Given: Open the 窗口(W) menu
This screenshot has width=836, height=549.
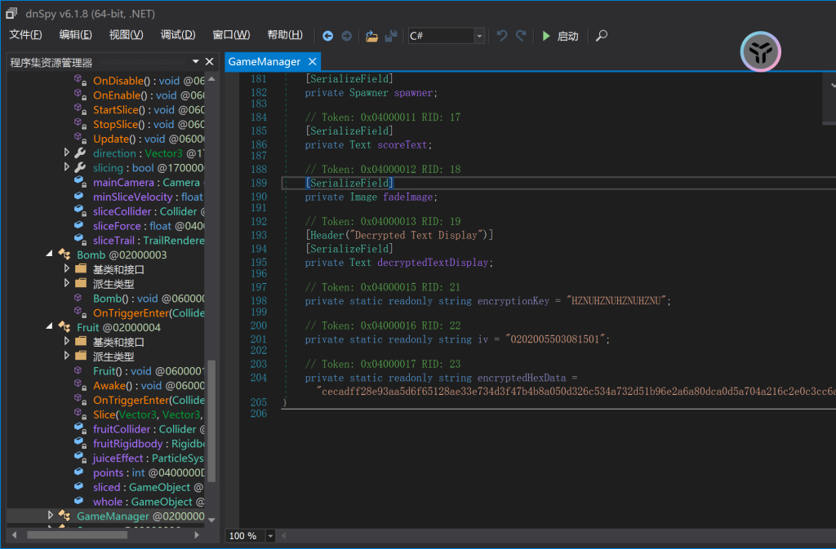Looking at the screenshot, I should click(231, 35).
